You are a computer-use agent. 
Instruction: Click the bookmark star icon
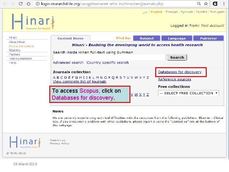tap(206, 4)
